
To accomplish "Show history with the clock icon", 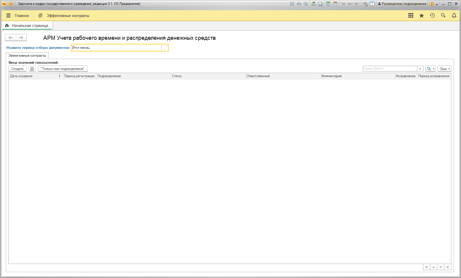I will coord(432,15).
